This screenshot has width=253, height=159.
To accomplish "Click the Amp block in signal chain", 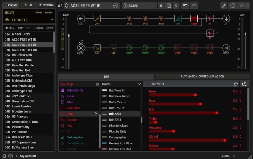I will [x=194, y=19].
